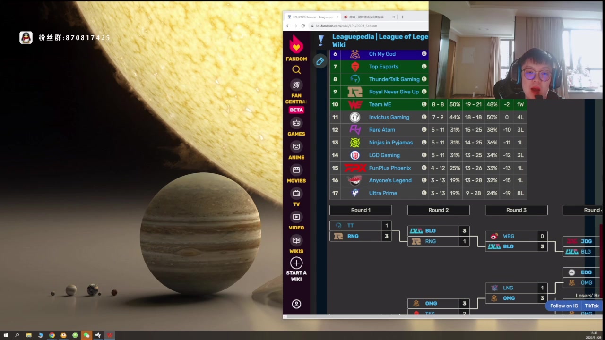
Task: Close the Weibo browser tab
Action: (x=393, y=17)
